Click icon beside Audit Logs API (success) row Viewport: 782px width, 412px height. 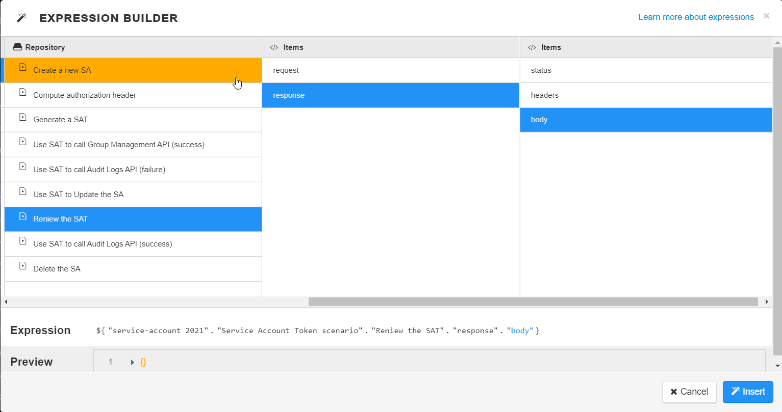(x=22, y=241)
